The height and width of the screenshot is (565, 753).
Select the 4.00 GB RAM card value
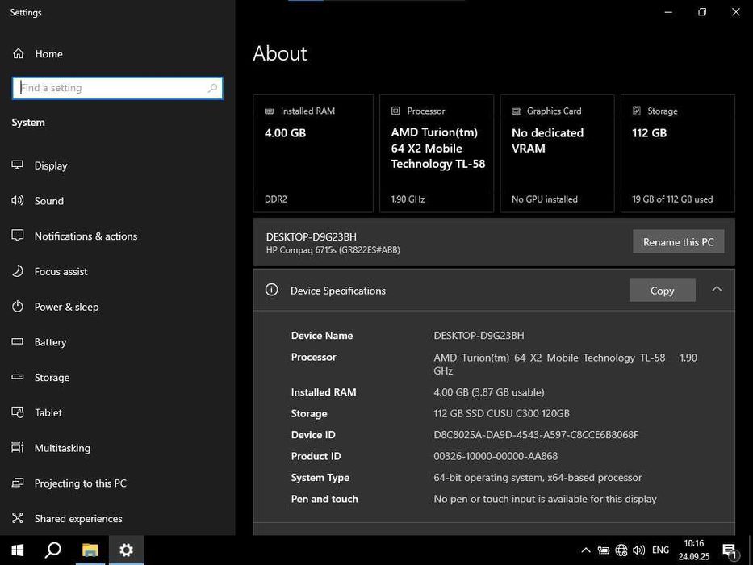pos(285,133)
